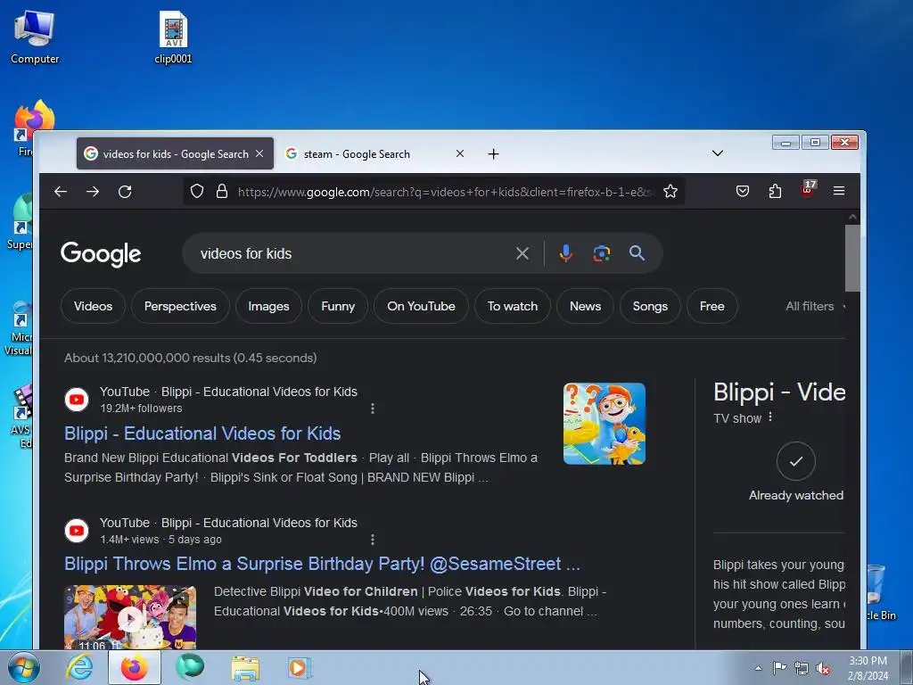List all tabs dropdown arrow
The width and height of the screenshot is (913, 685).
(718, 153)
